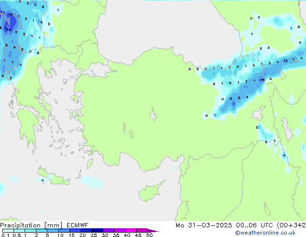Click the "(00+342" forecast offset text
The image size is (306, 237).
291,225
